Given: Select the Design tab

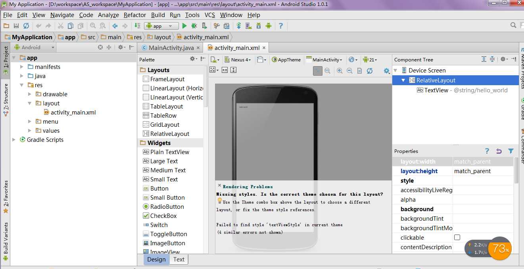Looking at the screenshot, I should coord(156,259).
